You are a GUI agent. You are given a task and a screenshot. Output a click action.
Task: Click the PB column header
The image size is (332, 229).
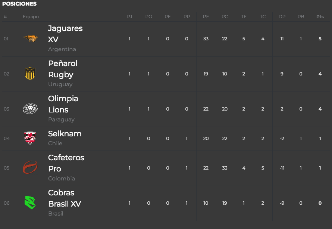(301, 17)
